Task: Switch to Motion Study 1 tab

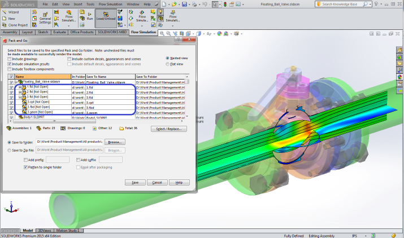Action: (68, 231)
